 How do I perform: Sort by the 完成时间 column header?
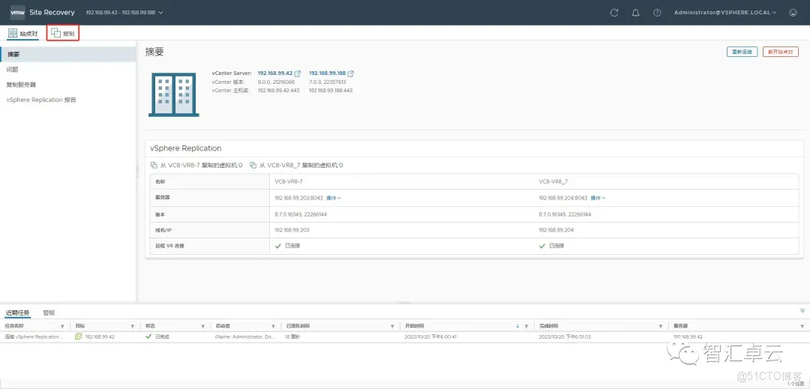pos(548,327)
